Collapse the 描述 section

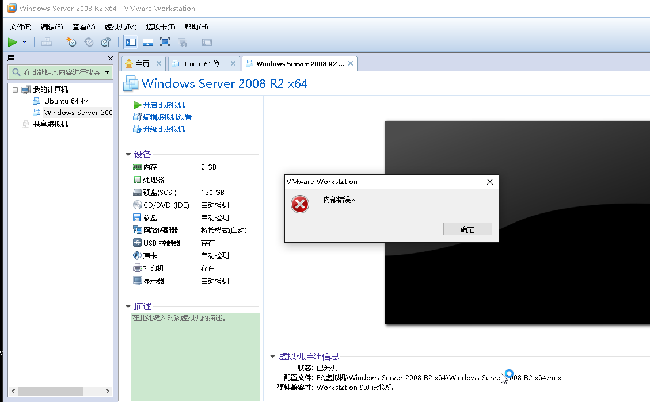[x=128, y=307]
